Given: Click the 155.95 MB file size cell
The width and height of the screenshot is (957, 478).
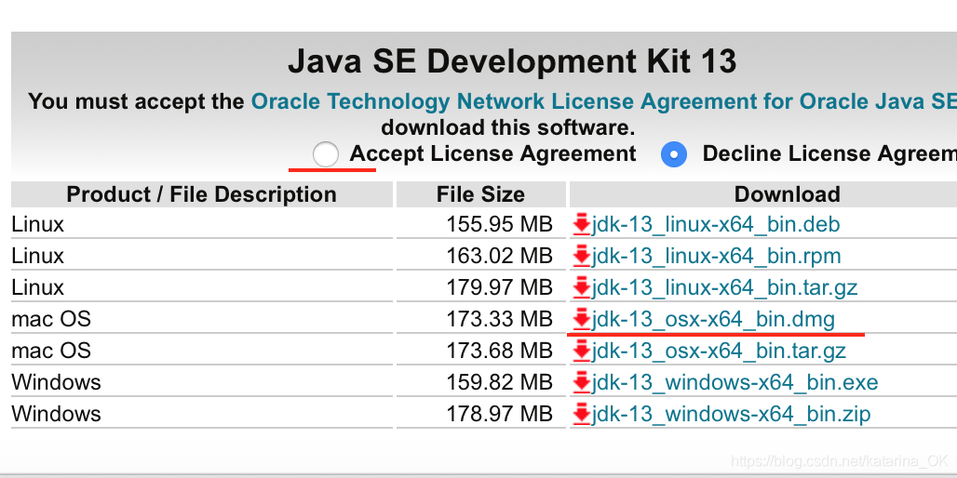Looking at the screenshot, I should pyautogui.click(x=481, y=224).
